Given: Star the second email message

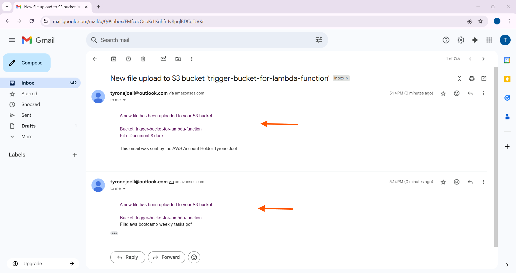Looking at the screenshot, I should click(x=443, y=182).
